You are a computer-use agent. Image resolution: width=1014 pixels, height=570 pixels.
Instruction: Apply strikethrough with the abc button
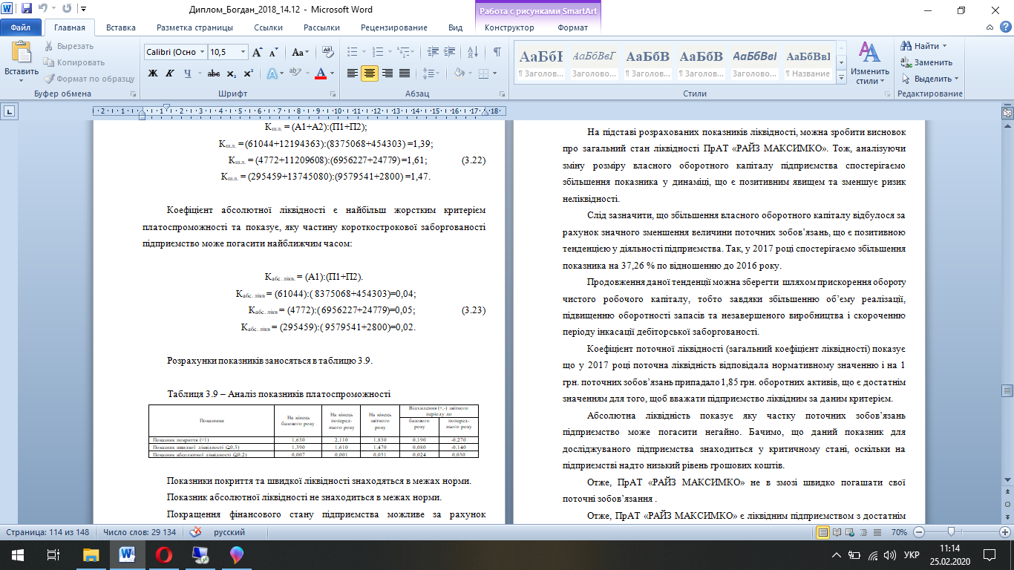click(x=214, y=73)
